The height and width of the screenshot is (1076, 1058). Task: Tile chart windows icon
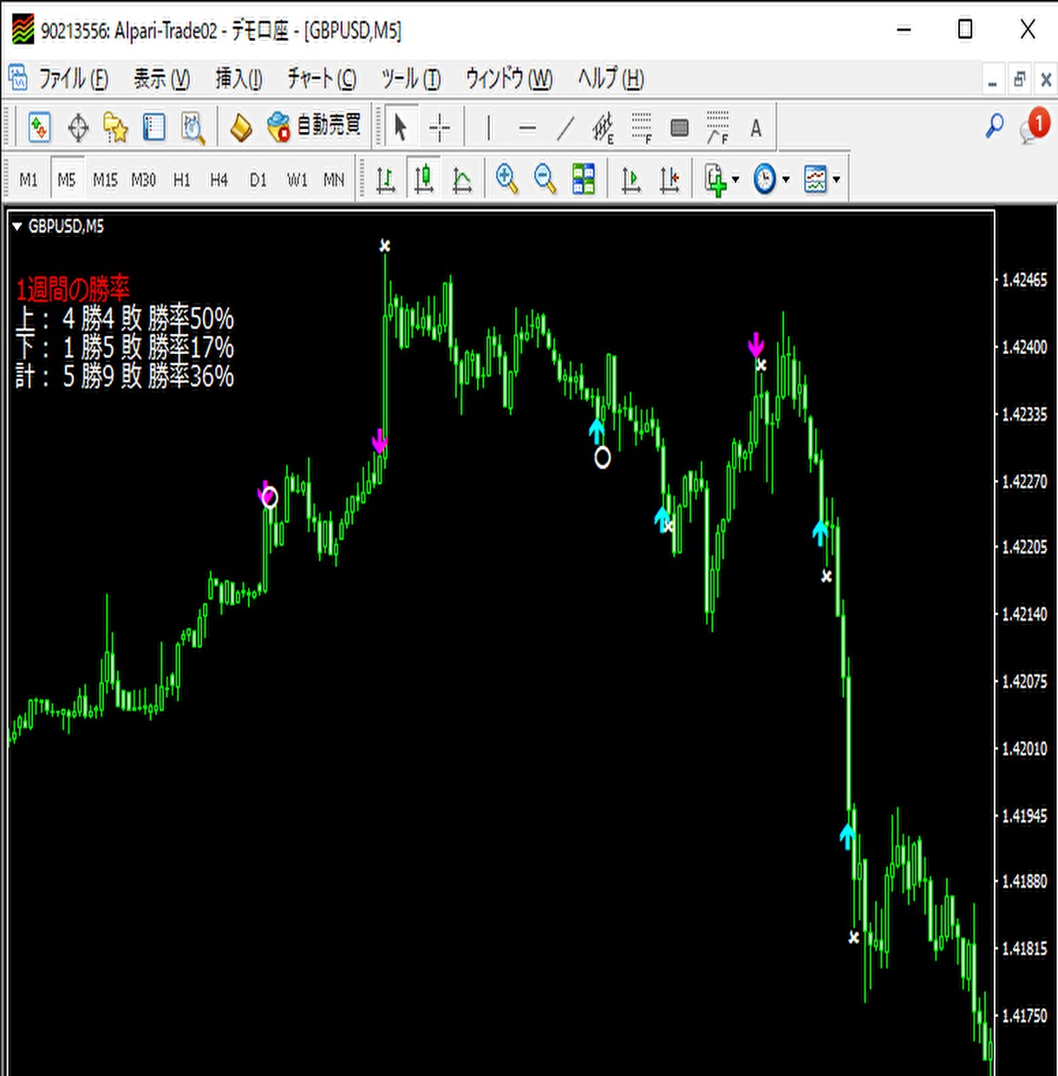point(584,180)
